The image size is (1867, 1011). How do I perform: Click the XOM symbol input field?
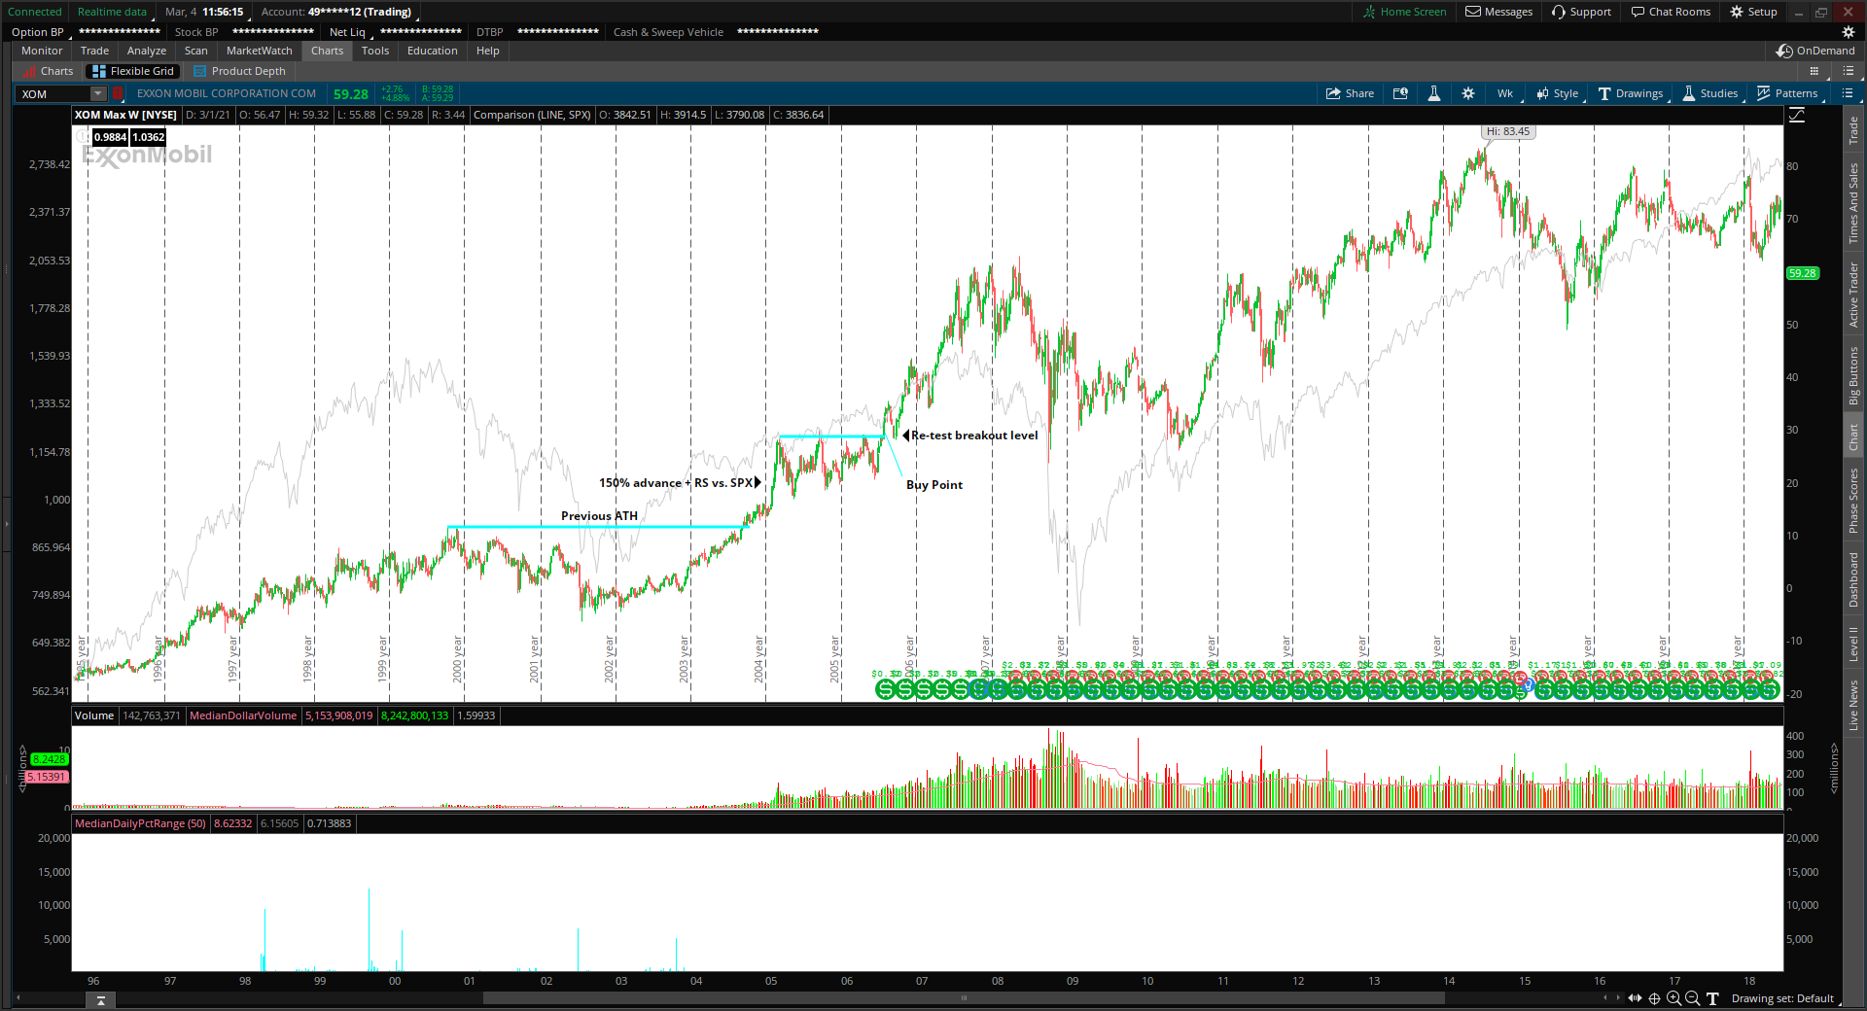pos(53,93)
